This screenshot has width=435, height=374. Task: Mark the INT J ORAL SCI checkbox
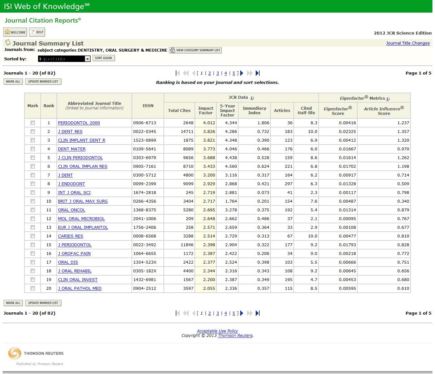pyautogui.click(x=33, y=193)
